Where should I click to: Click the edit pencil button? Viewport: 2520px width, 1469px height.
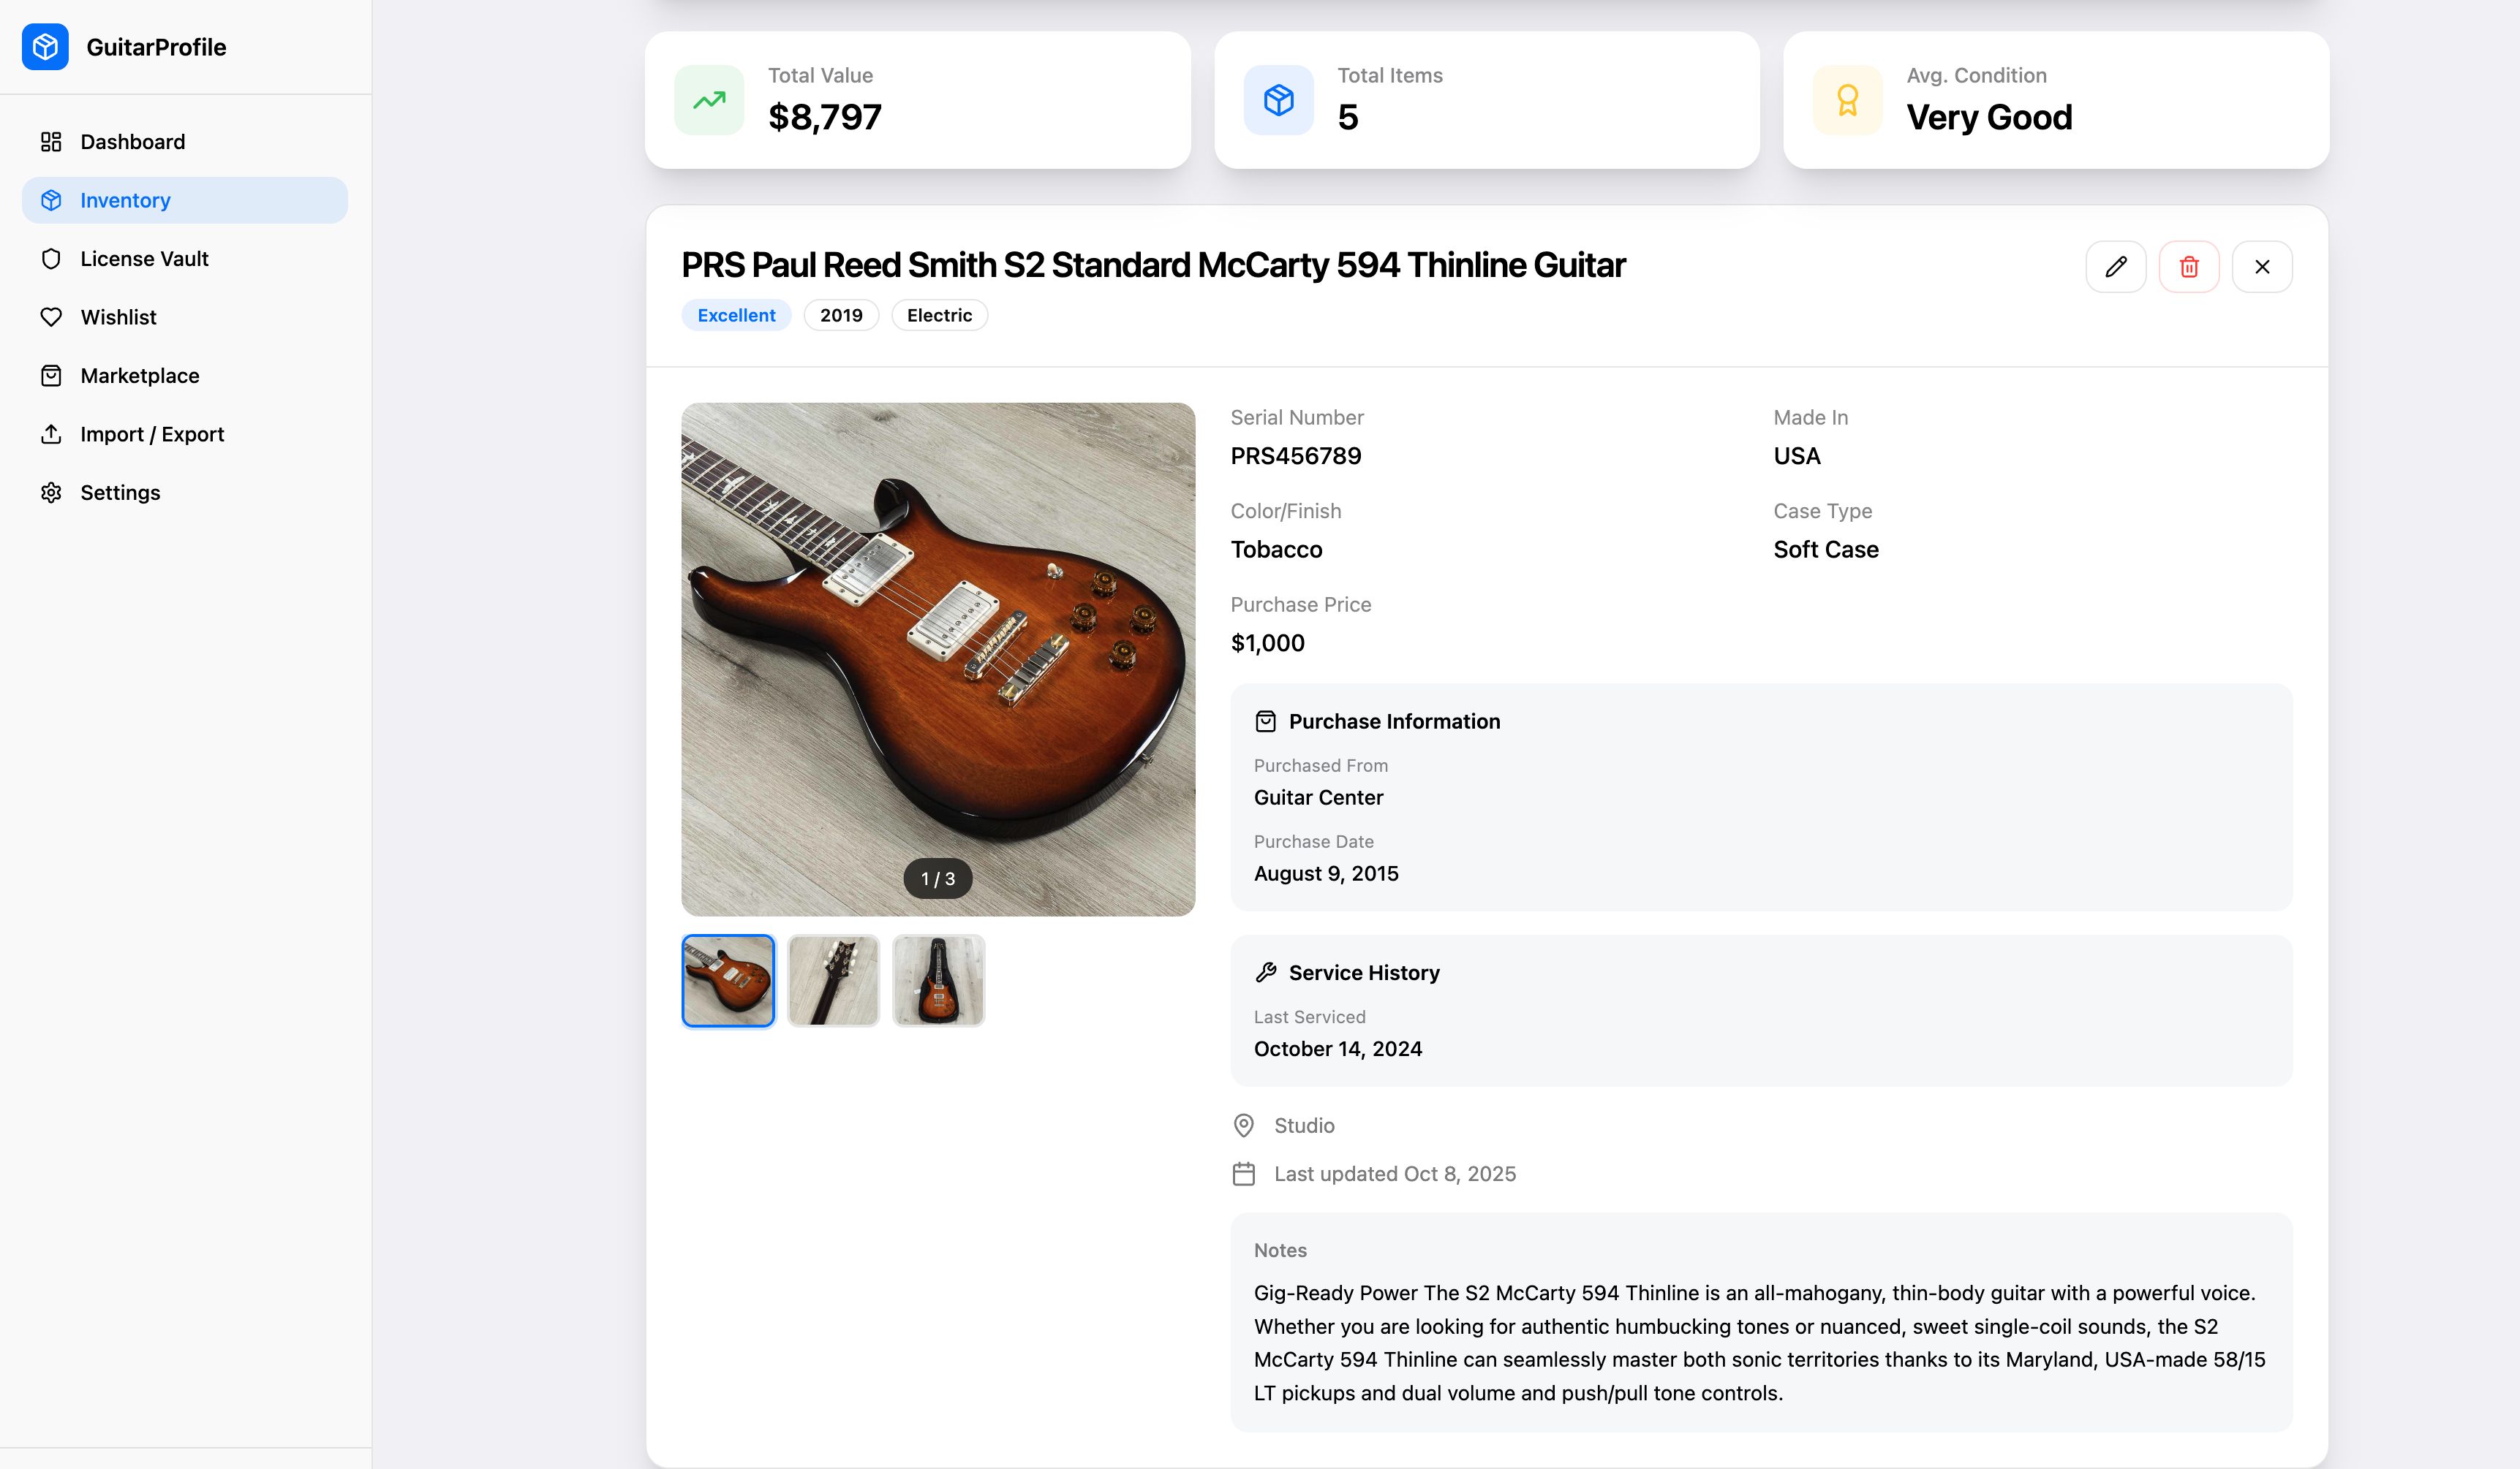point(2116,266)
